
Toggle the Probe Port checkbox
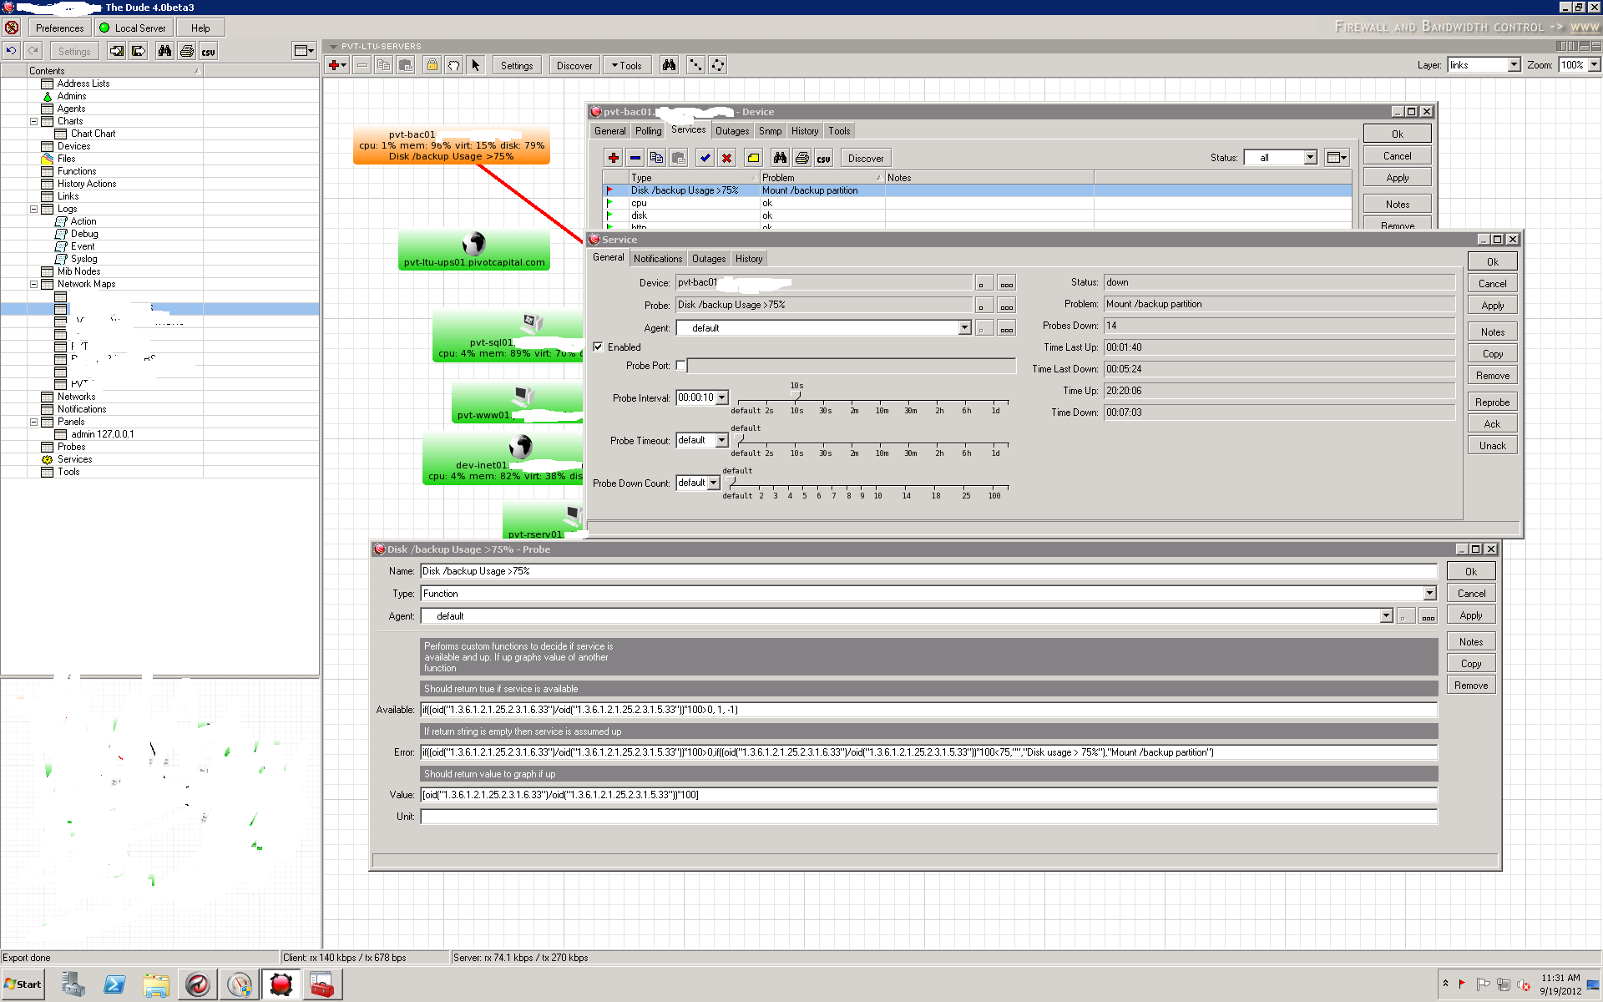tap(680, 366)
